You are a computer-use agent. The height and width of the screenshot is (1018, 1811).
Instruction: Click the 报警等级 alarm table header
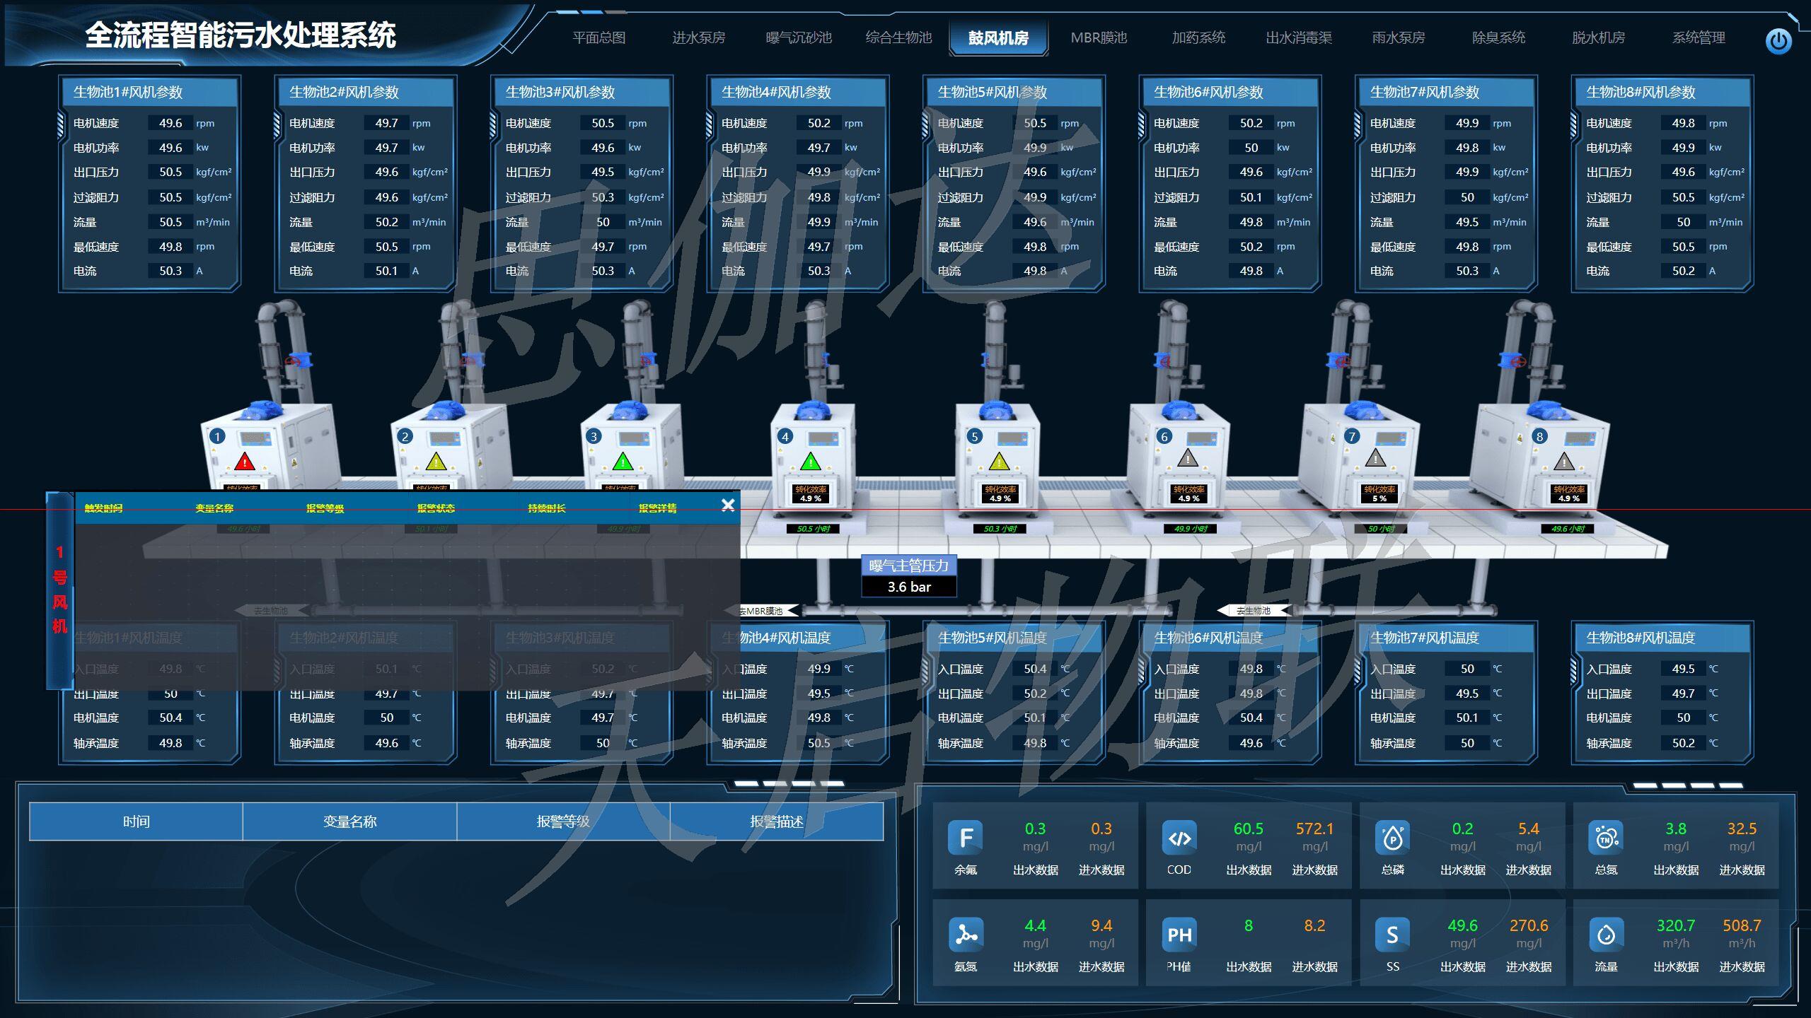pos(563,821)
